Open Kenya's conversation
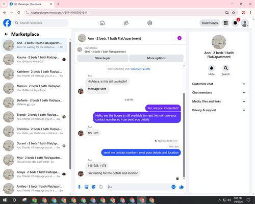 [x=34, y=174]
